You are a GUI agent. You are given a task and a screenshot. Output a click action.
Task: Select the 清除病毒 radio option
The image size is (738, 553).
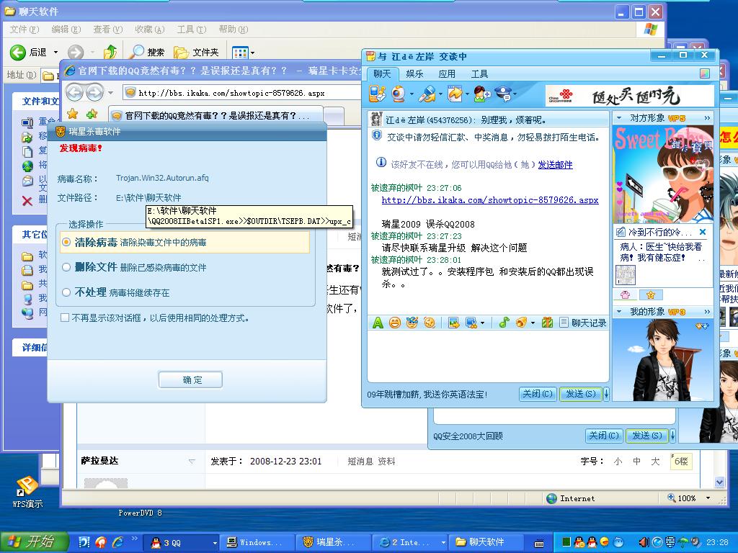click(66, 243)
